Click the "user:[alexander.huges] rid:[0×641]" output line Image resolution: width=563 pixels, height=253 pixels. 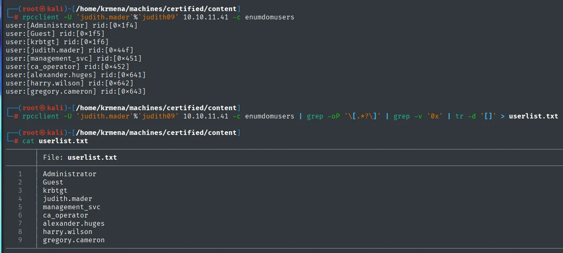pyautogui.click(x=76, y=75)
